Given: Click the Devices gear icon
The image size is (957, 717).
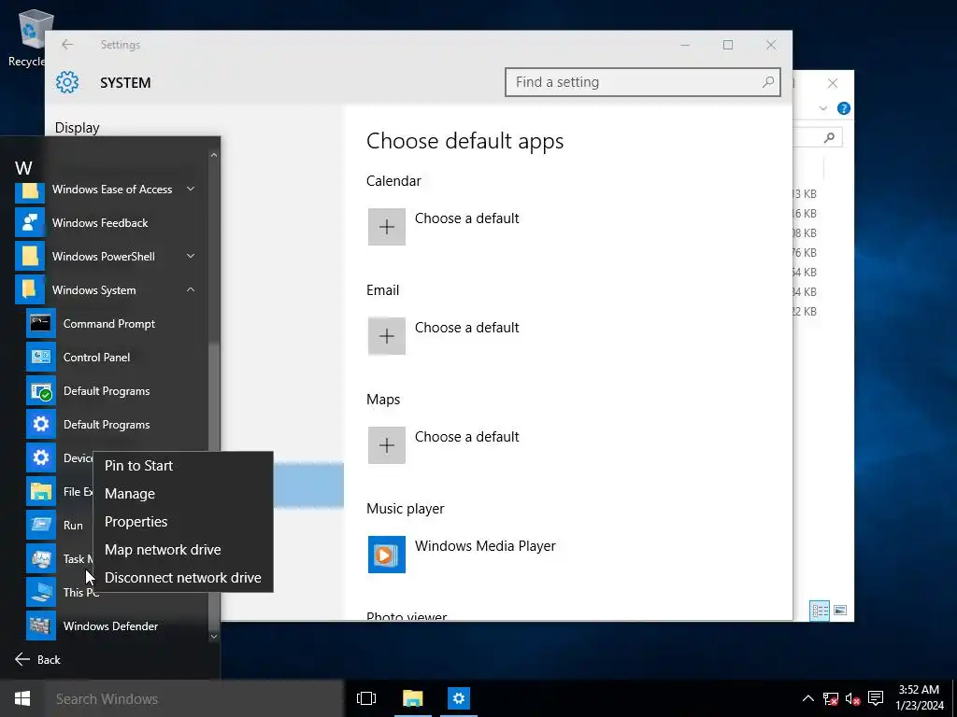Looking at the screenshot, I should (x=41, y=457).
